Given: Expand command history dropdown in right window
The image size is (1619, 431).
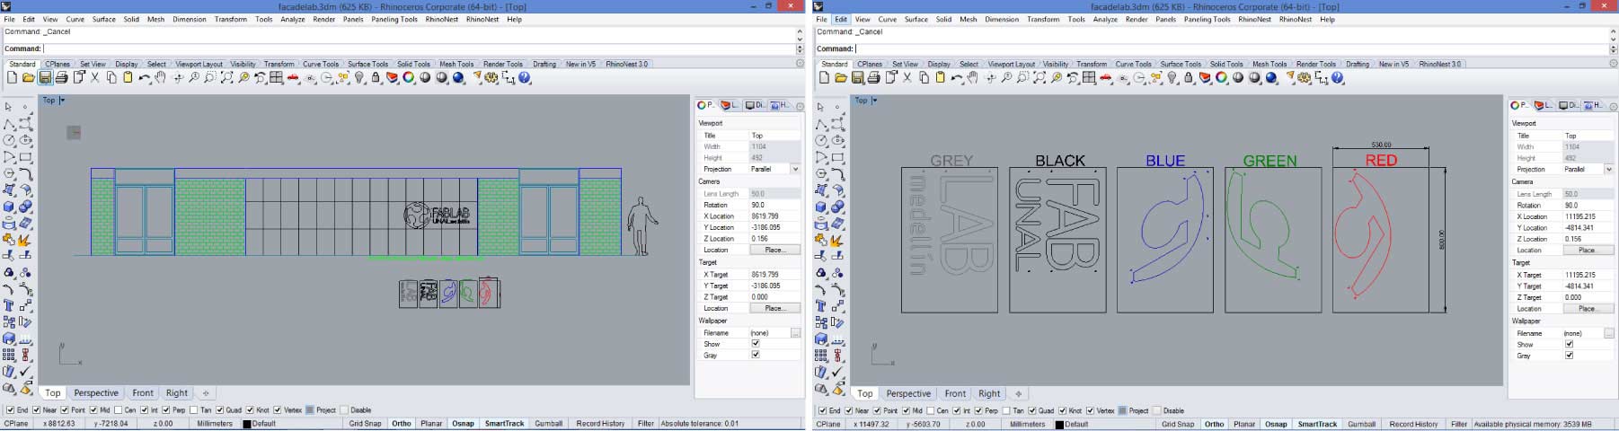Looking at the screenshot, I should pos(1613,48).
